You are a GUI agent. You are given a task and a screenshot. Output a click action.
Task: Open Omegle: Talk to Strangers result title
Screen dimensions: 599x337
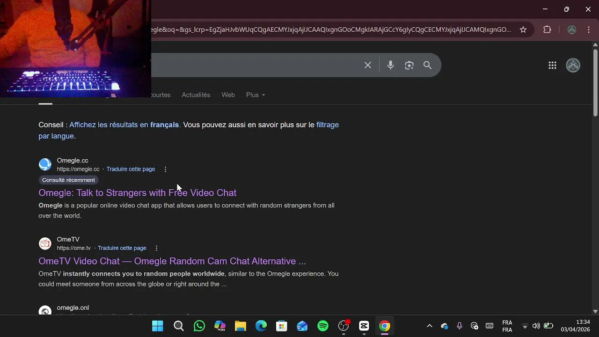137,193
